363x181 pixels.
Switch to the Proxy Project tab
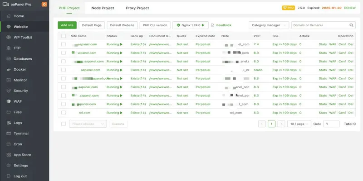pyautogui.click(x=137, y=8)
